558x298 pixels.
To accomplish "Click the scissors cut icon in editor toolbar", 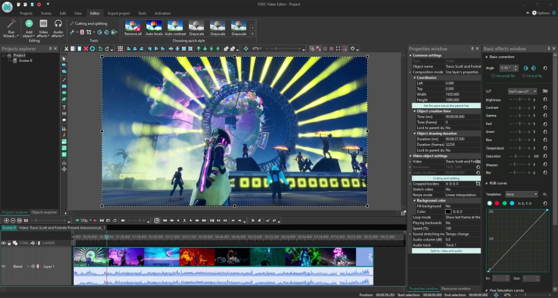I will 66,49.
